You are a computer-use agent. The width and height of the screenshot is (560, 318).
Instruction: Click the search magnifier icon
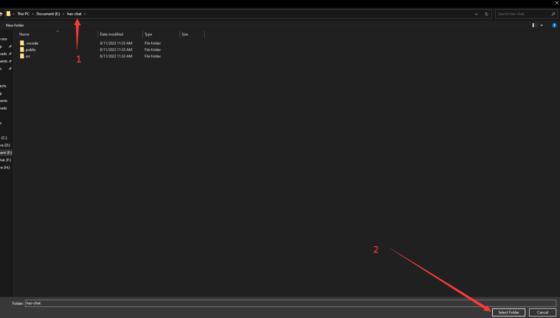coord(553,14)
